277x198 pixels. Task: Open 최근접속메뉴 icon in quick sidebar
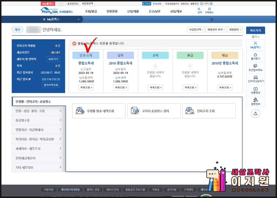point(255,66)
